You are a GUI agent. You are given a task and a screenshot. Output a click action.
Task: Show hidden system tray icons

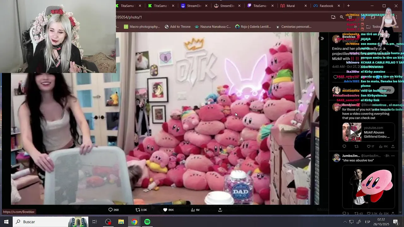(345, 222)
